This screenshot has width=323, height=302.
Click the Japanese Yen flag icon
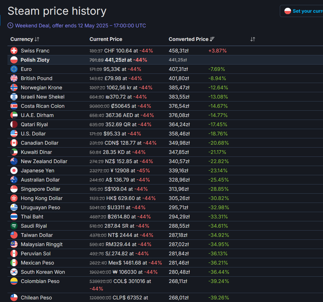click(x=14, y=171)
